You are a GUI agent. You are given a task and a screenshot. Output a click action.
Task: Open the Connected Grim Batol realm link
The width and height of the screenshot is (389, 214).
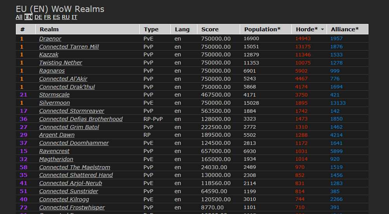69,127
